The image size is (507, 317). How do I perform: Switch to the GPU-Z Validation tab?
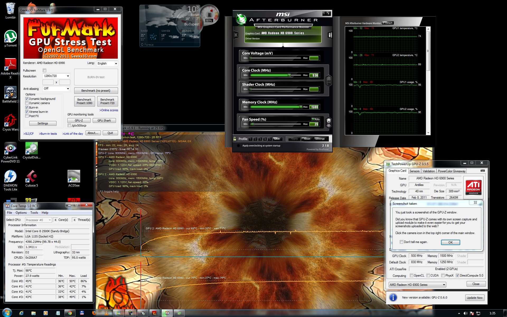429,171
